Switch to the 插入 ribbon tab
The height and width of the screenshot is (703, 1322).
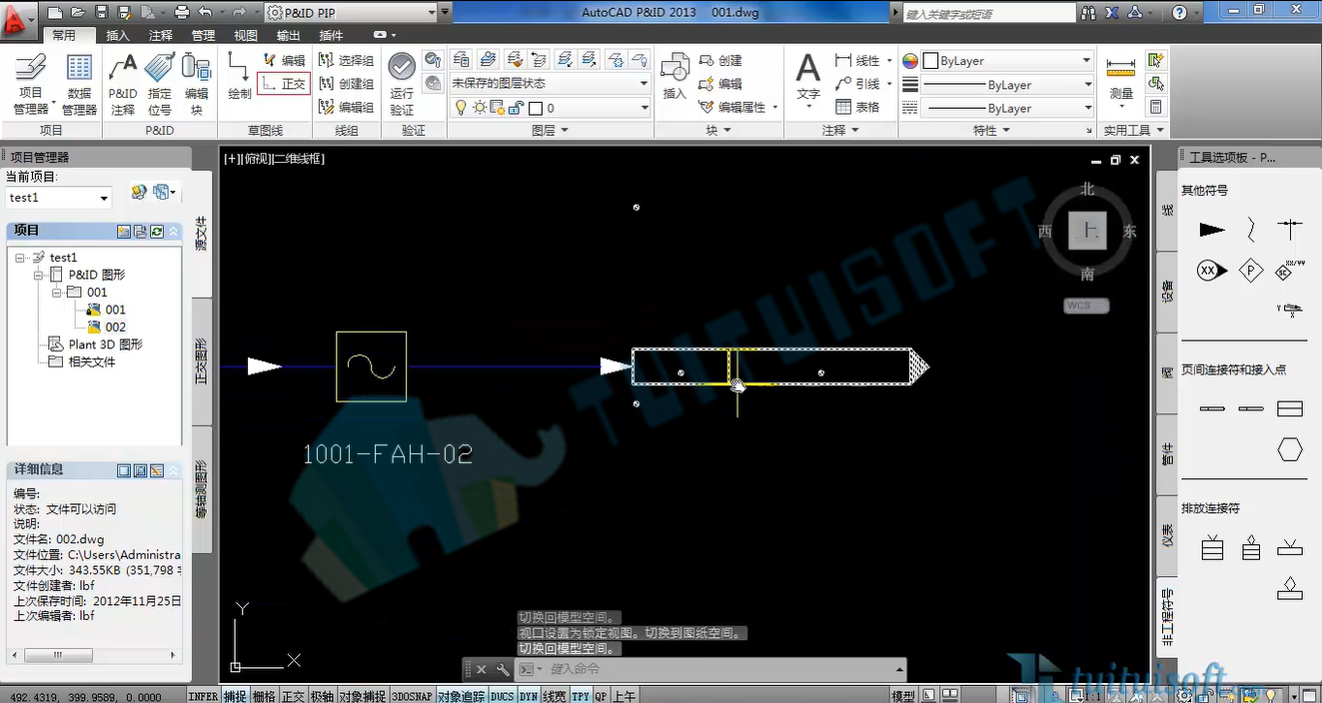tap(118, 35)
